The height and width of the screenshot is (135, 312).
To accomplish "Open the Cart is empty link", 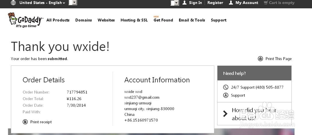I will coord(281,3).
